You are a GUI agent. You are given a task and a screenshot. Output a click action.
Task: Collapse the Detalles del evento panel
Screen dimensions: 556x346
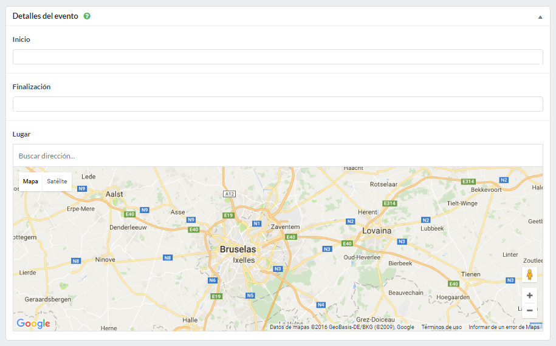(540, 17)
